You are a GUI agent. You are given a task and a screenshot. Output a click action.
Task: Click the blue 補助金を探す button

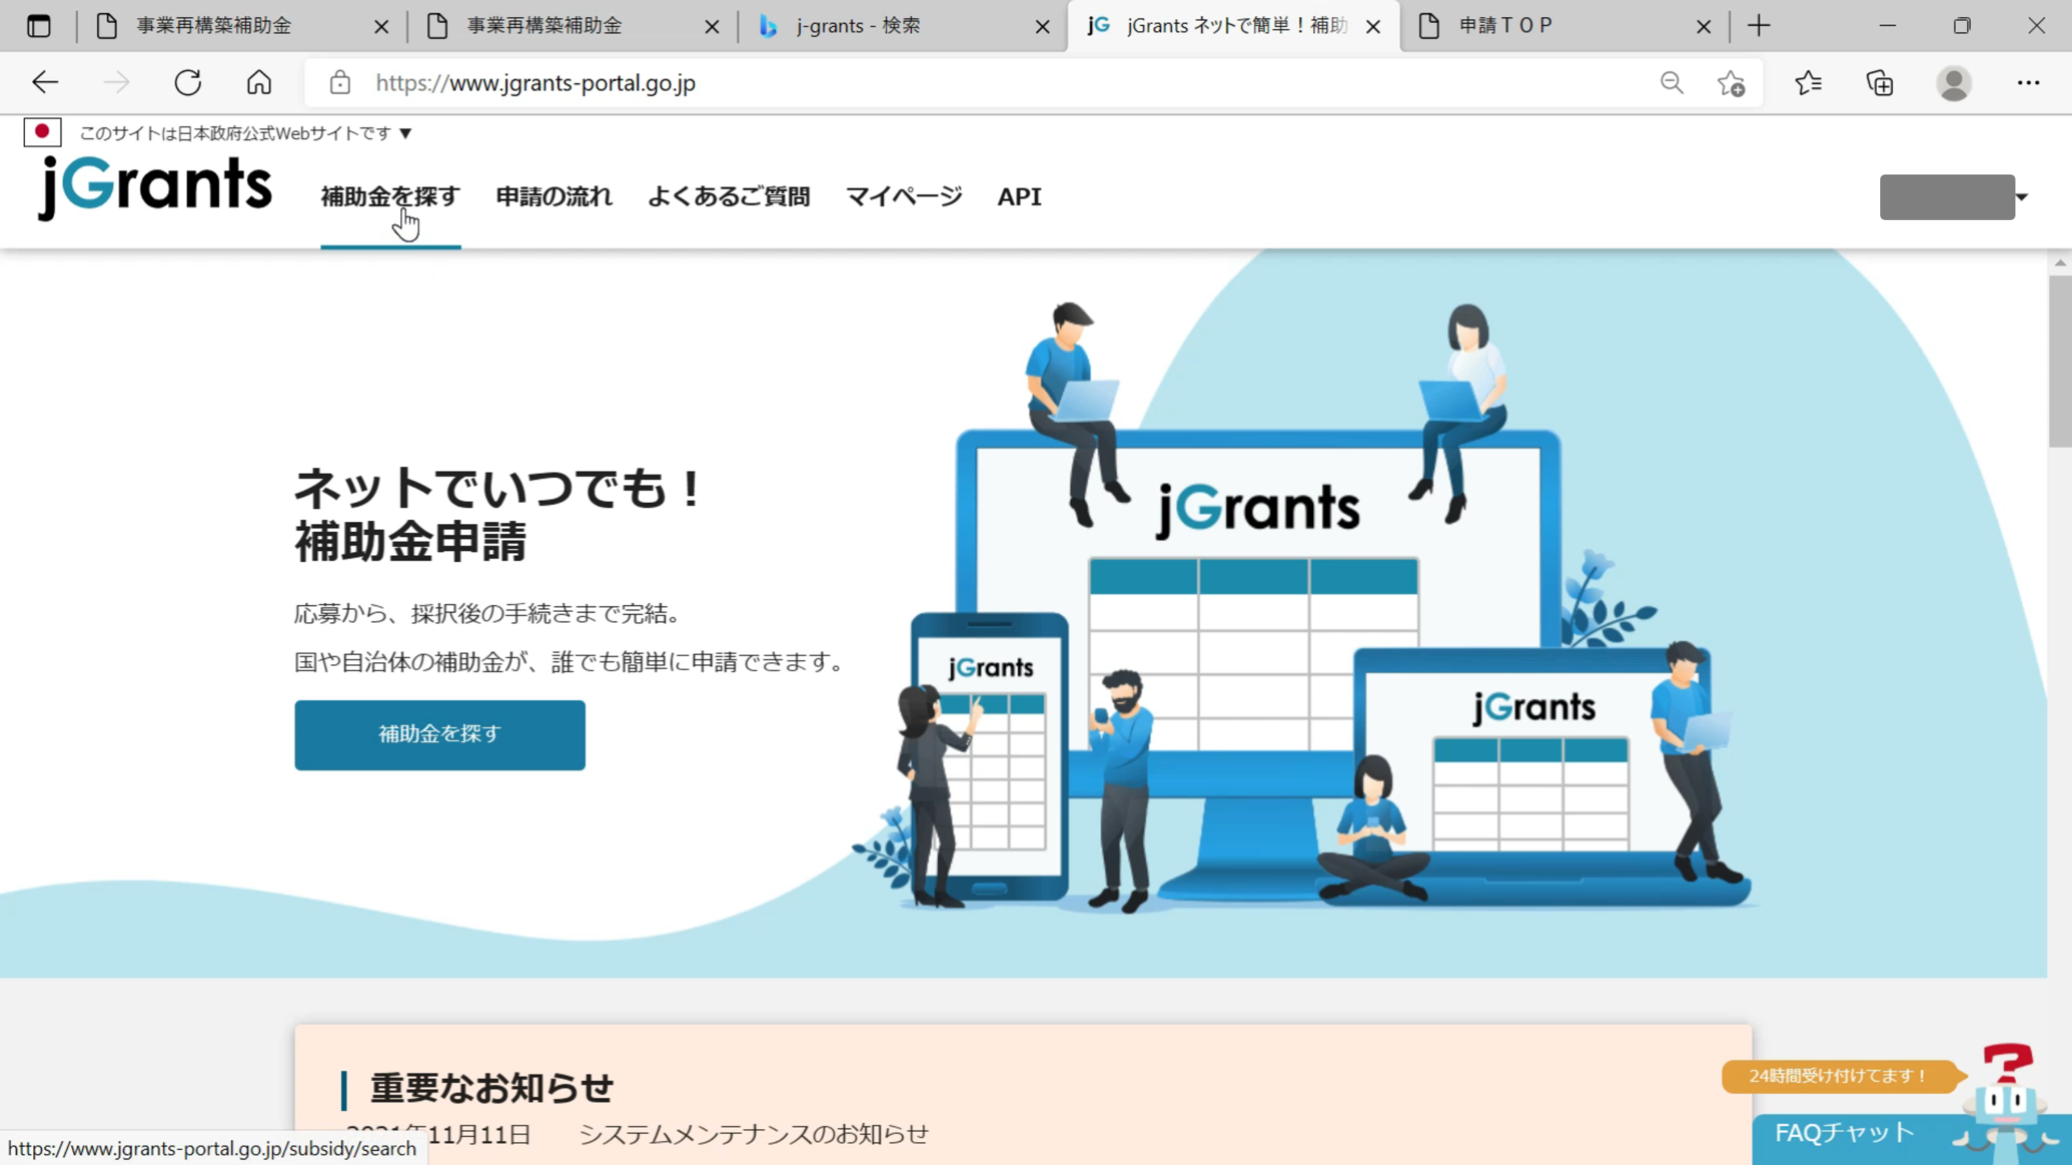point(440,735)
